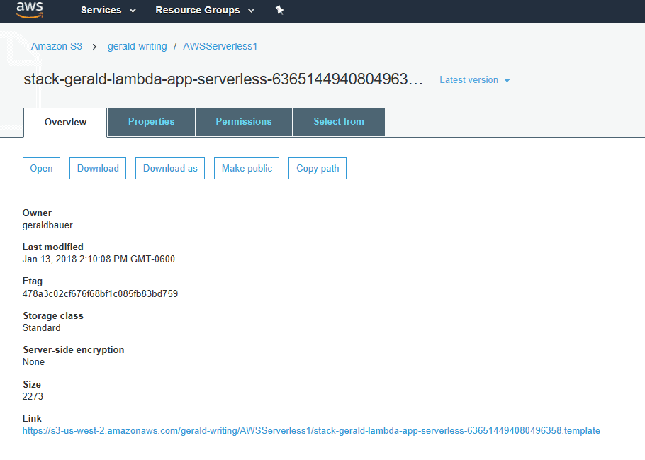The height and width of the screenshot is (460, 645).
Task: Switch to the Properties tab
Action: click(152, 122)
